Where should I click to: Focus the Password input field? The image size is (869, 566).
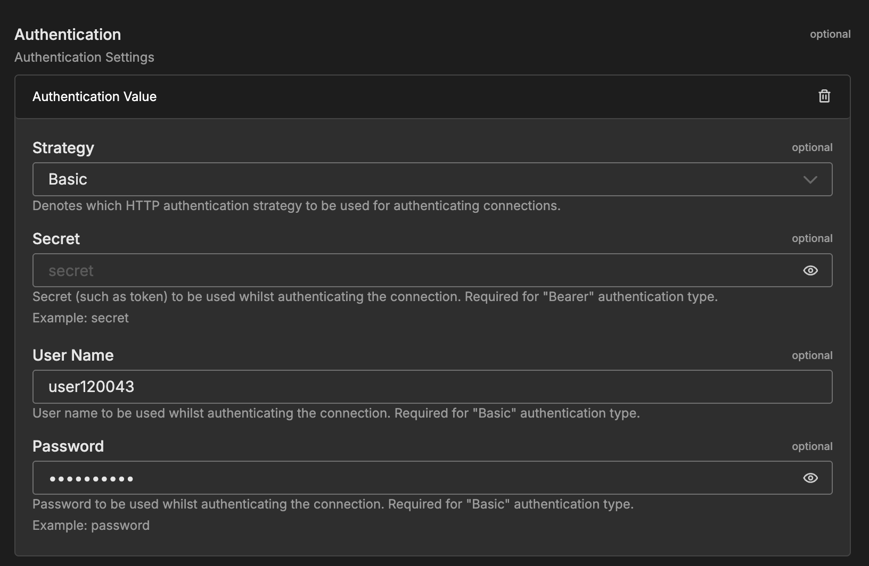(415, 478)
